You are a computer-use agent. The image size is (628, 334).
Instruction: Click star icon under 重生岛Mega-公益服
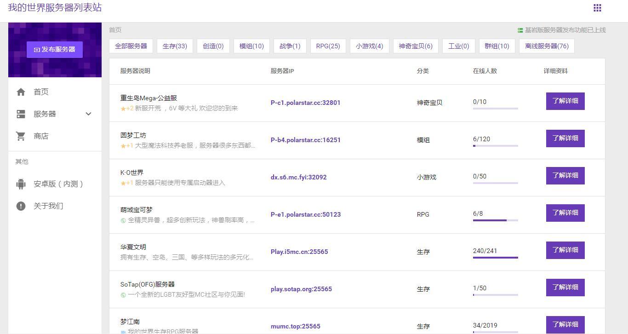[123, 109]
